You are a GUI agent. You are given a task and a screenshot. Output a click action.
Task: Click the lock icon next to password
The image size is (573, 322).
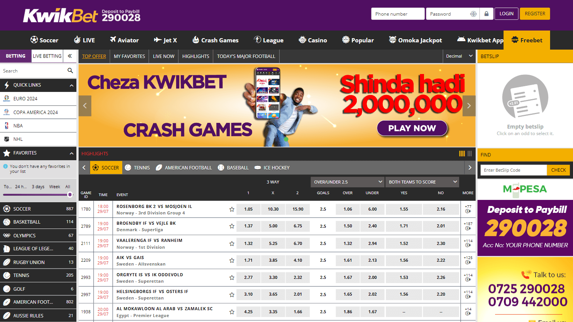486,14
